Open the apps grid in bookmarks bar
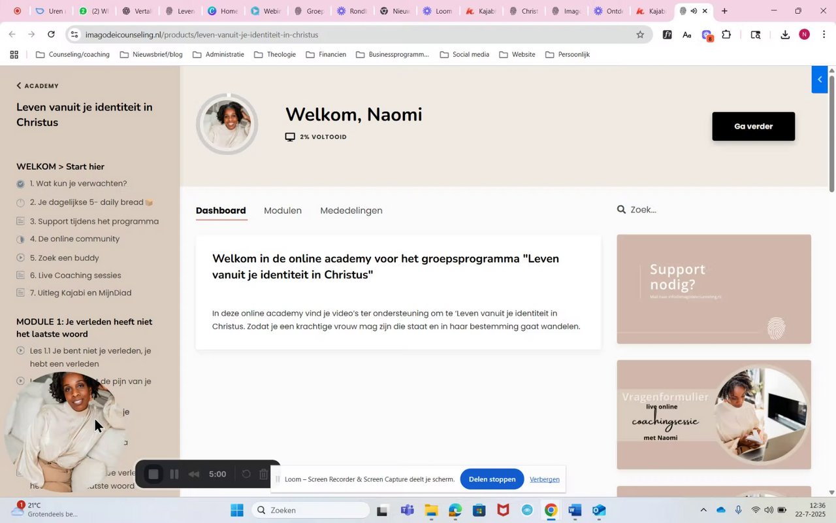Screen dimensions: 836x523 coord(14,55)
